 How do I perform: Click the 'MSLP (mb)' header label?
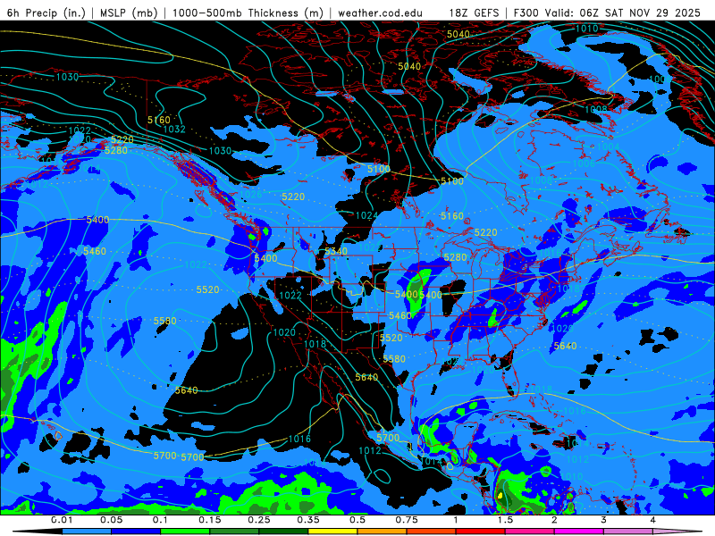[129, 13]
